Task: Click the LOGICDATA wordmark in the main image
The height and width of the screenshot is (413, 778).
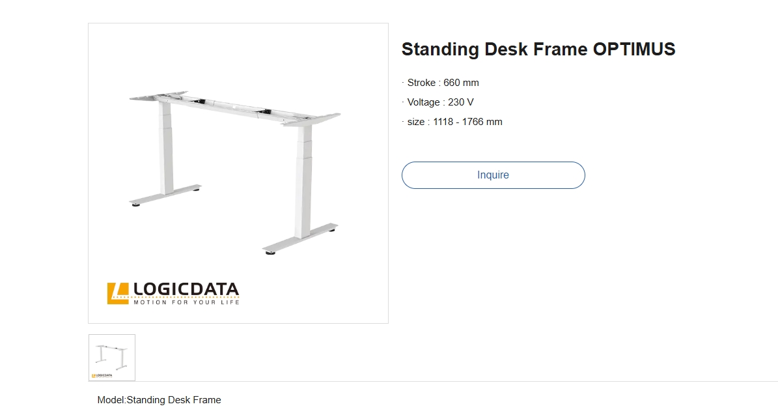Action: (x=186, y=289)
